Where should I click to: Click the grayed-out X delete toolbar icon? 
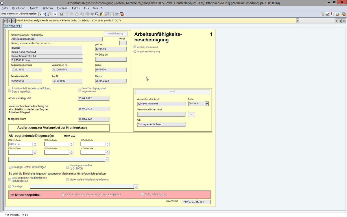76,14
